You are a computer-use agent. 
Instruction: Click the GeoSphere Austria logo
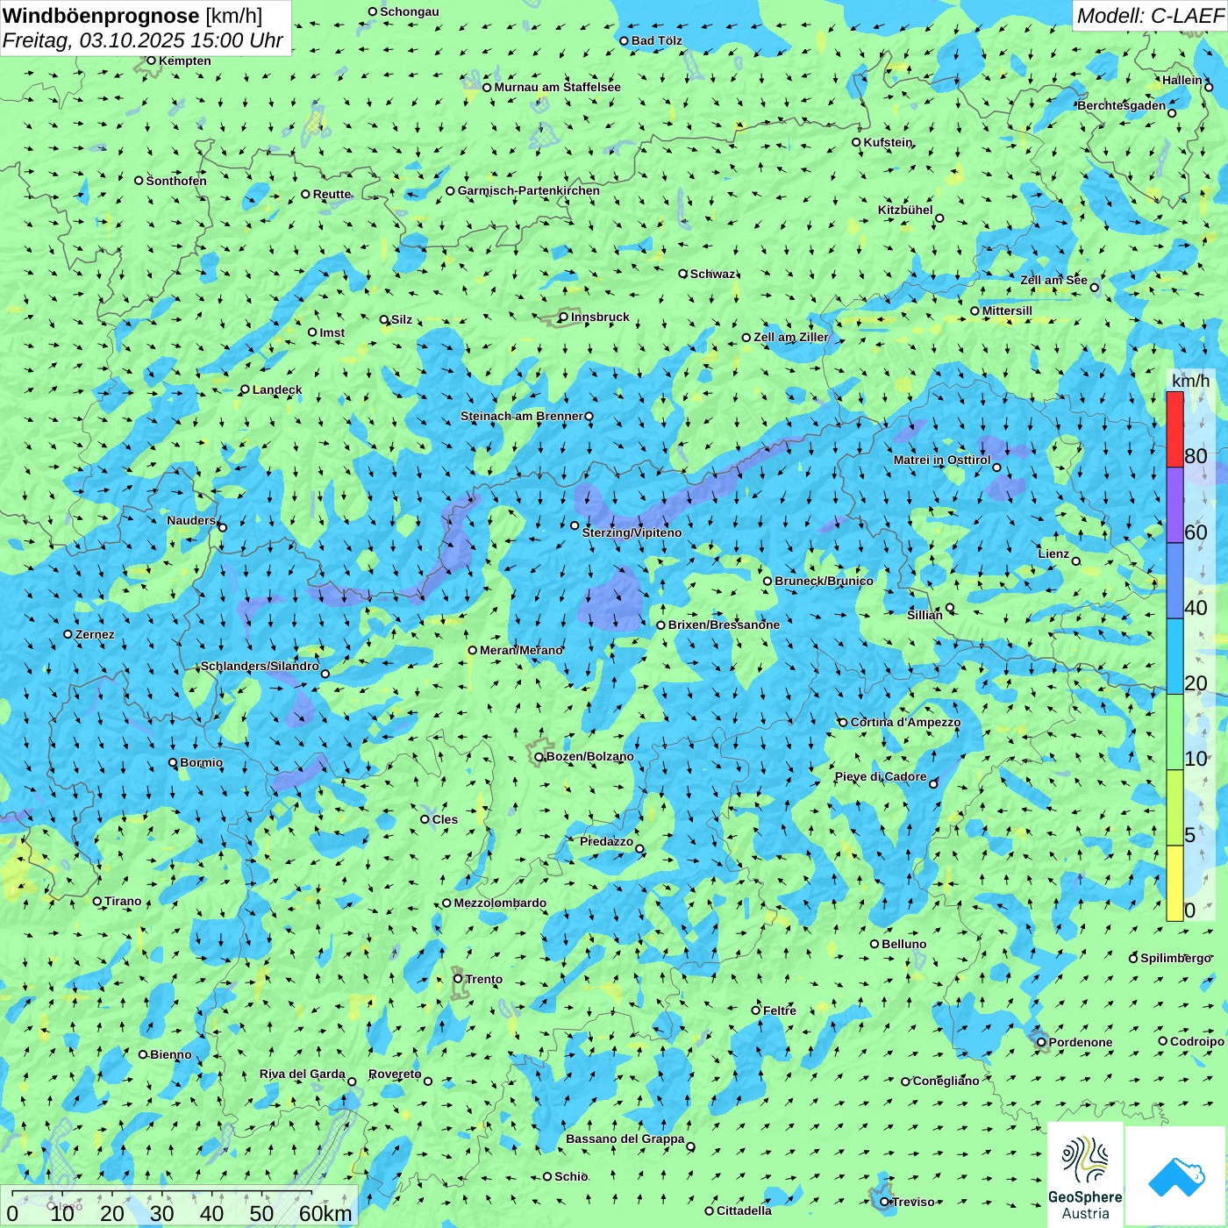click(1085, 1174)
